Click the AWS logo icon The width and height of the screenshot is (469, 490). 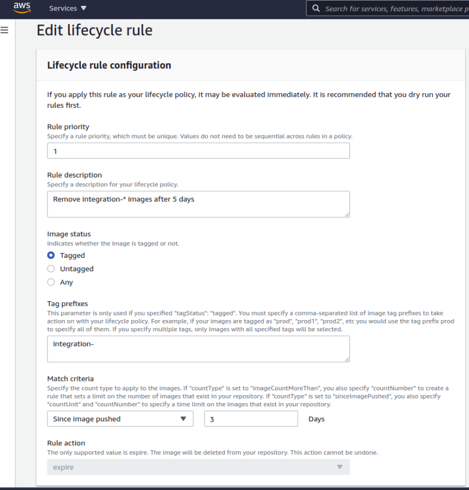[x=22, y=8]
